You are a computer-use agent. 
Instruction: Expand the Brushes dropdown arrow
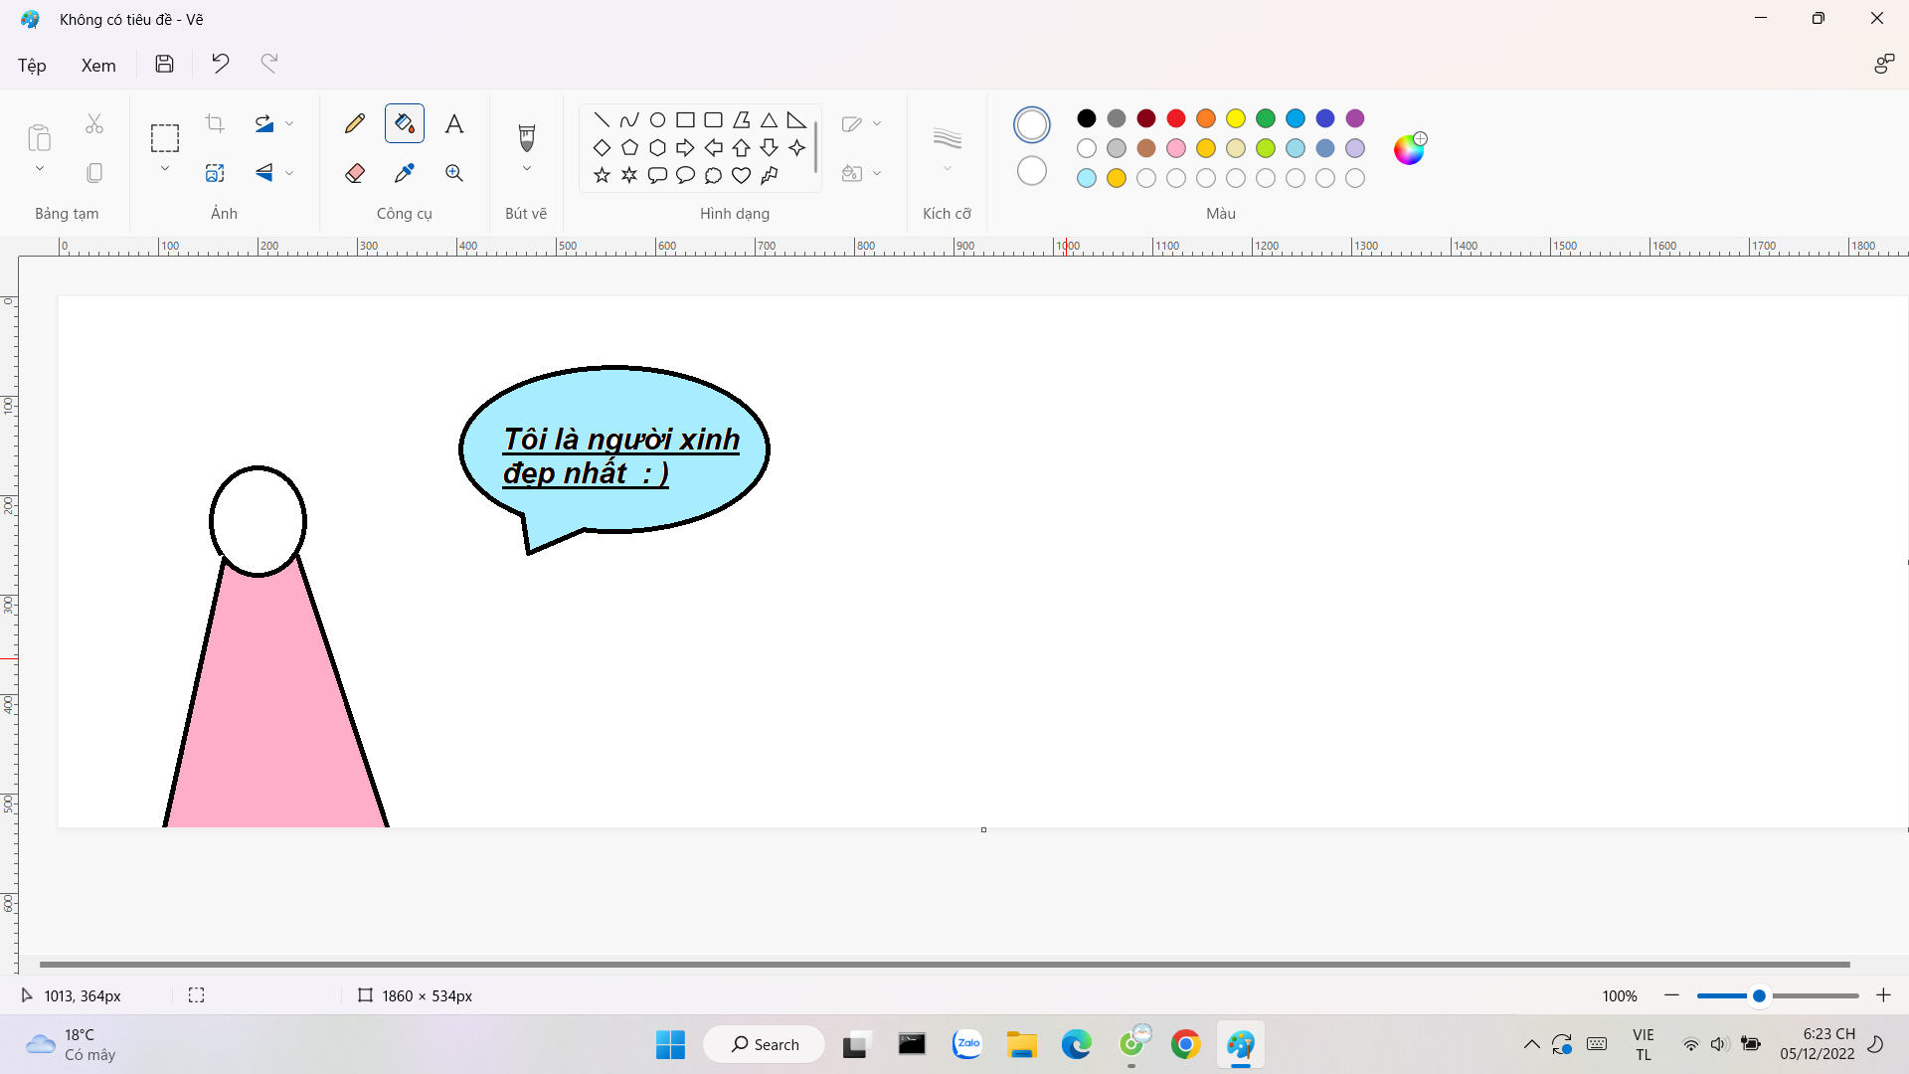click(x=527, y=169)
